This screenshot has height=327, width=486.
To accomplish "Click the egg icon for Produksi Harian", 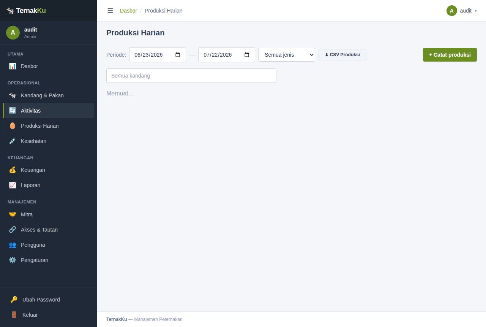I will [x=13, y=126].
